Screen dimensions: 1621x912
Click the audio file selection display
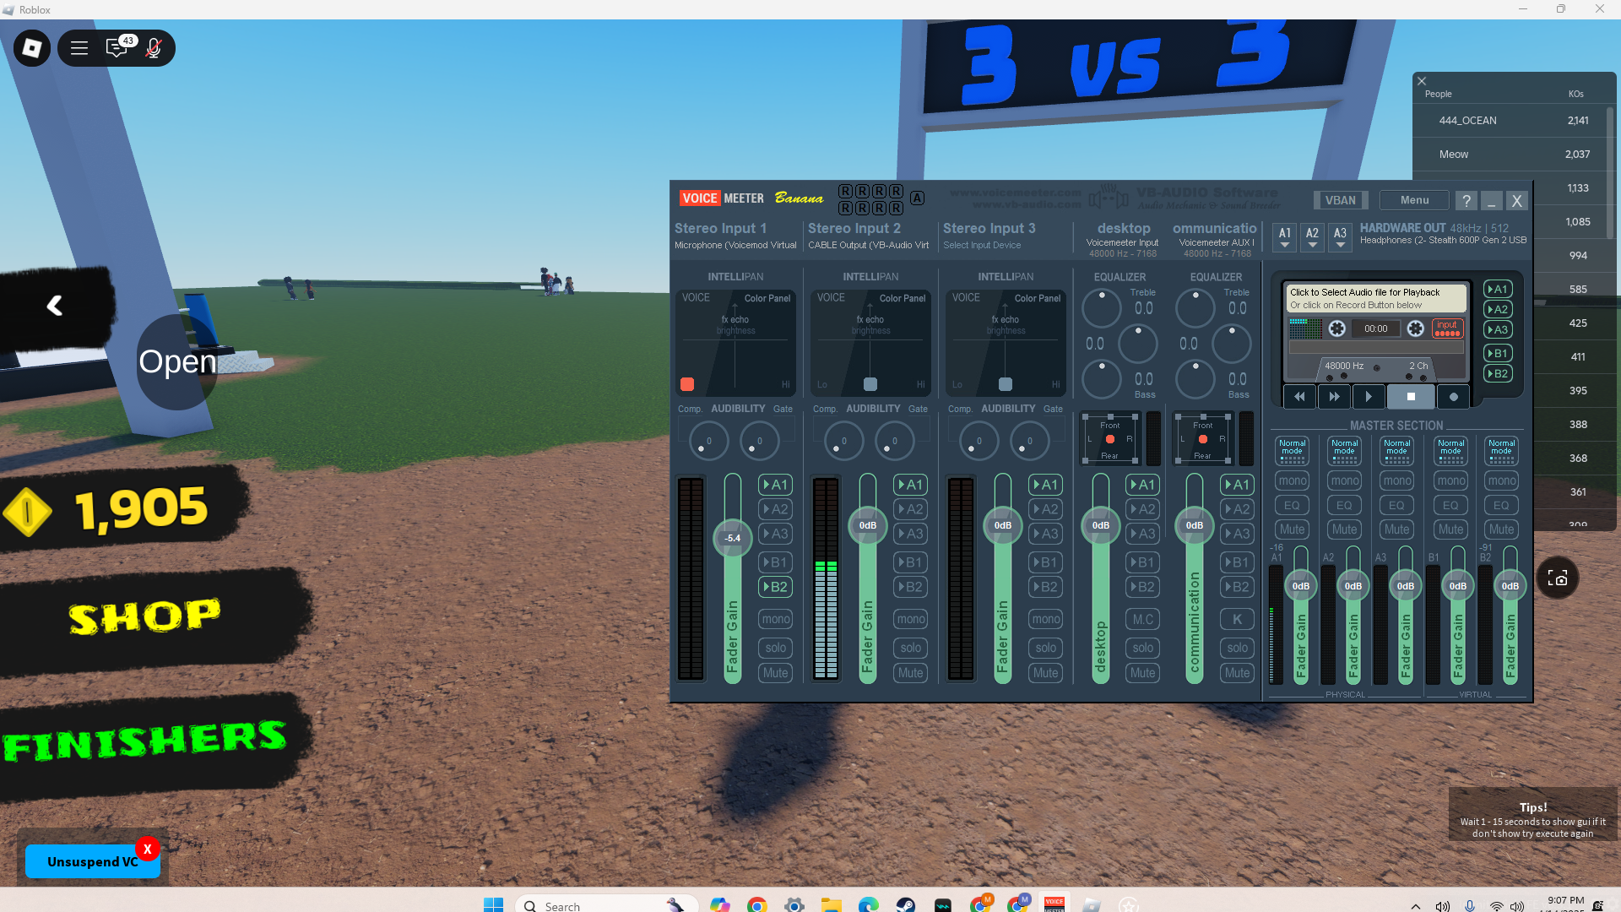(1375, 298)
